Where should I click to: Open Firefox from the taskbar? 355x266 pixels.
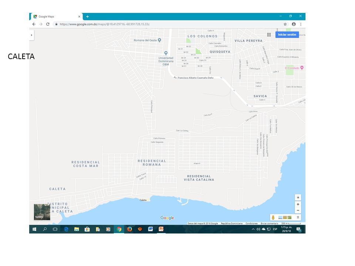(129, 229)
